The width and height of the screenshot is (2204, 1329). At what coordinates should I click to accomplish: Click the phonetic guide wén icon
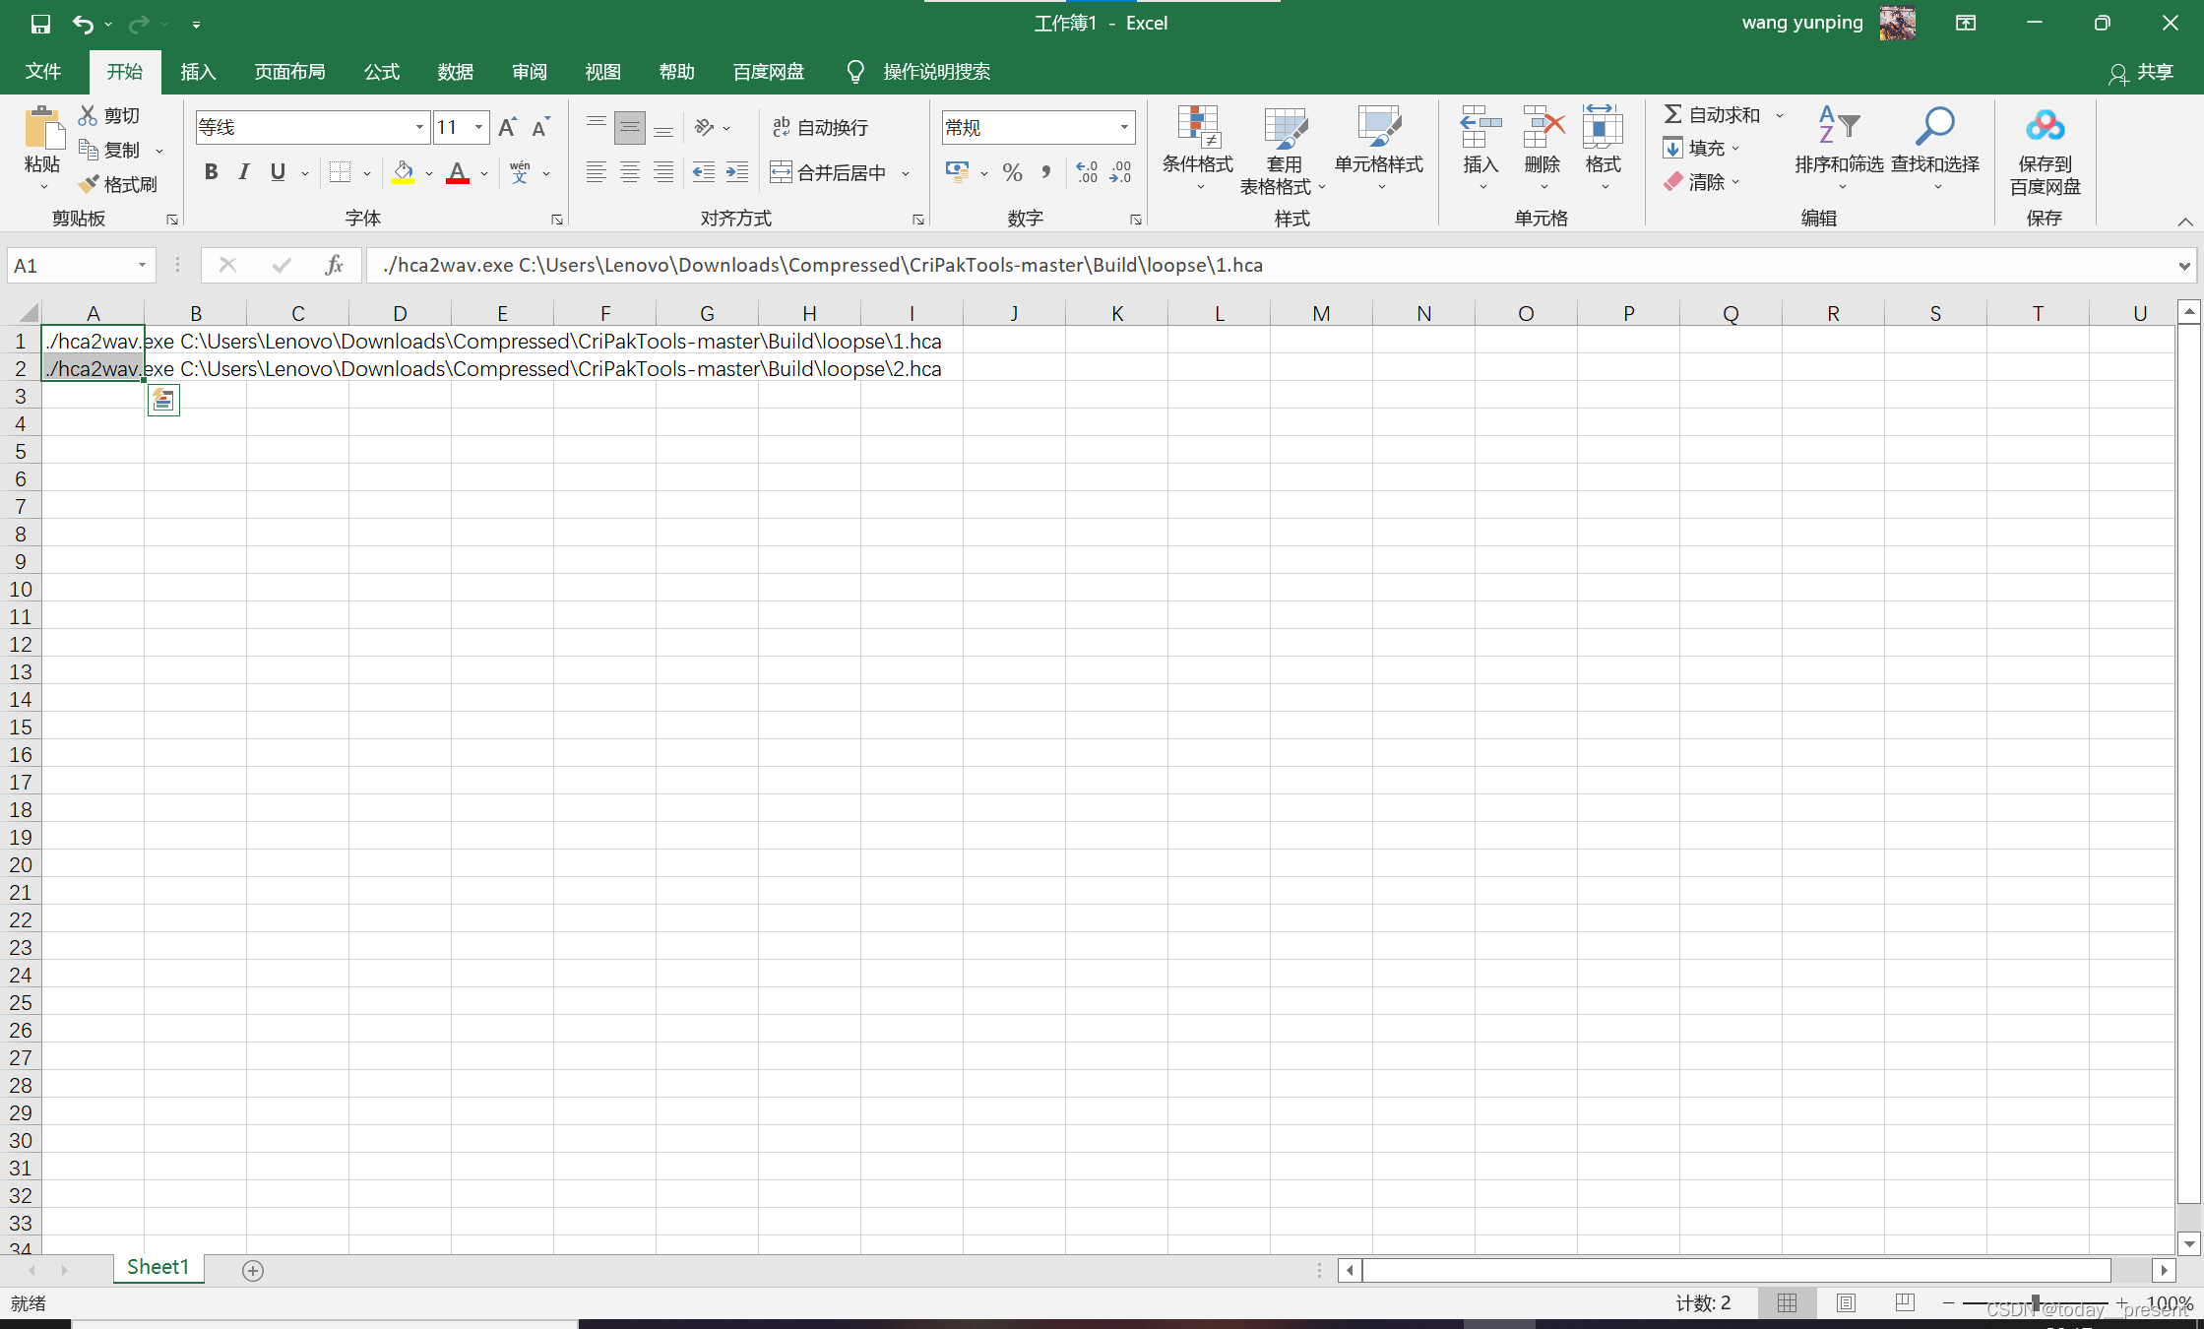coord(520,172)
